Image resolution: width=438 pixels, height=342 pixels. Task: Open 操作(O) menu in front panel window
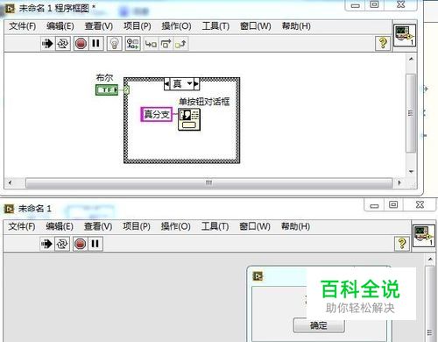(x=176, y=226)
